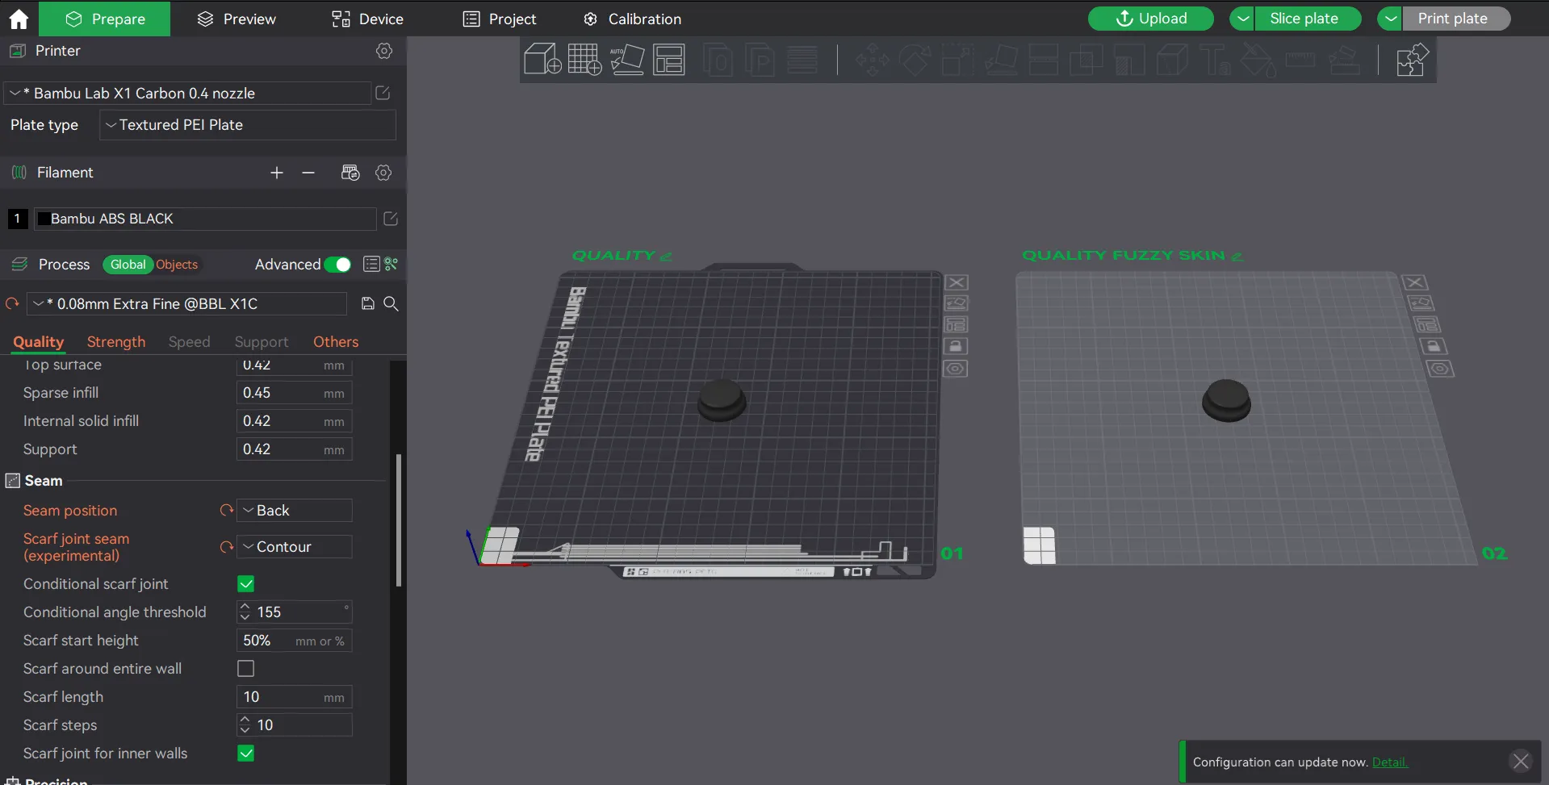1549x785 pixels.
Task: Lock plate 01 using the lock icon
Action: point(956,346)
